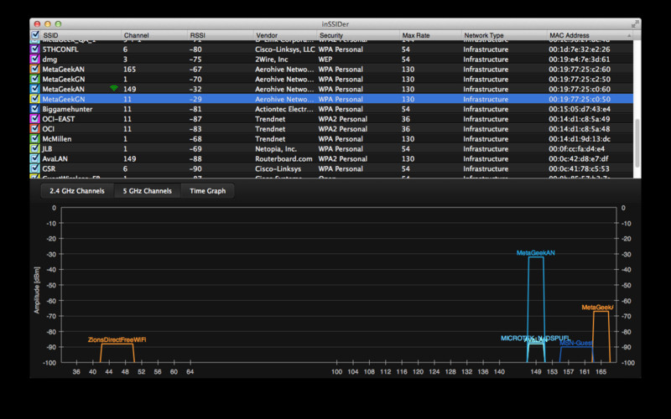Toggle checkbox for highlighted MetaGeekGN channel 11
Image resolution: width=671 pixels, height=419 pixels.
click(34, 99)
